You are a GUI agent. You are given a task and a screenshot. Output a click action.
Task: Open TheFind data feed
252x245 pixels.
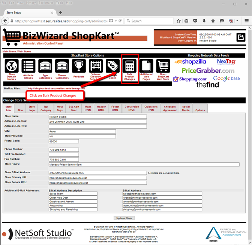208,85
